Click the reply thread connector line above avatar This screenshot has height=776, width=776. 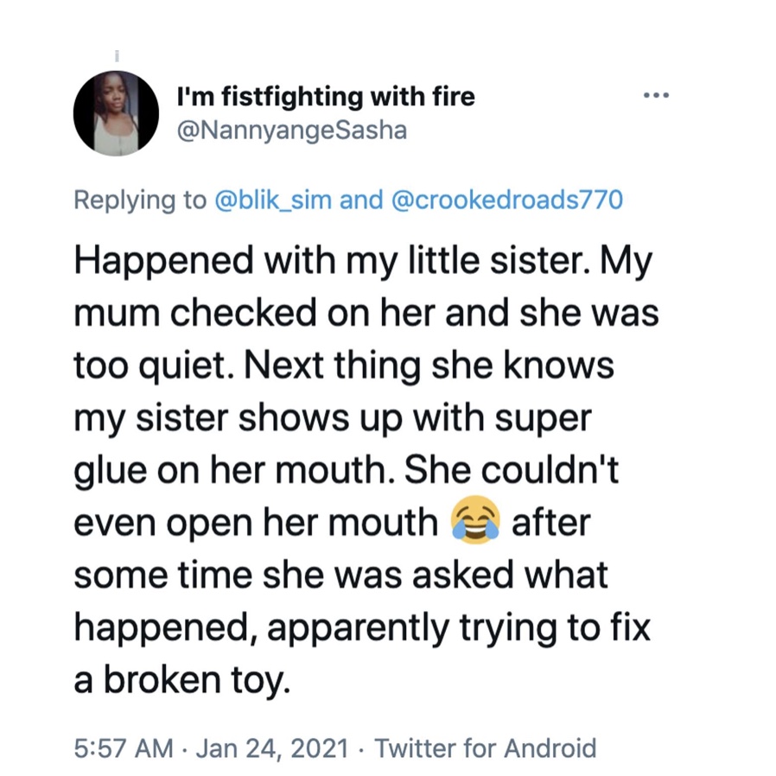(x=117, y=55)
